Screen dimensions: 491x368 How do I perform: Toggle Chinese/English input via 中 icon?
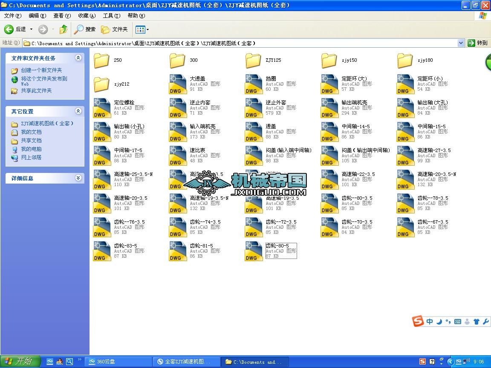pyautogui.click(x=430, y=322)
